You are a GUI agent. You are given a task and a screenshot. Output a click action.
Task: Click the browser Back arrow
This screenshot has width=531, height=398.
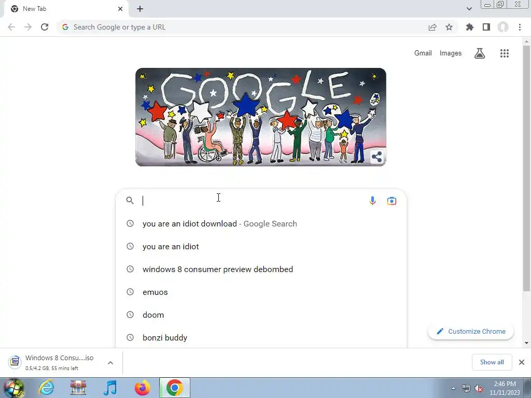(x=11, y=27)
